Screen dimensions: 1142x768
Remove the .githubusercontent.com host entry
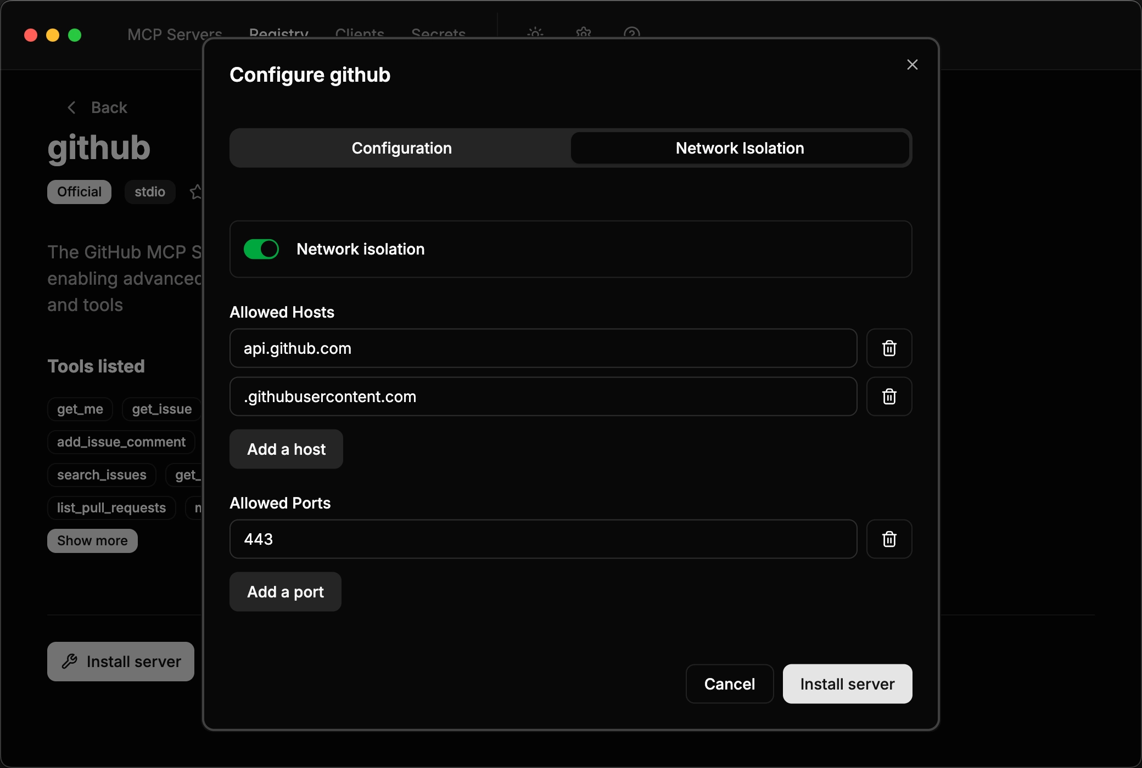tap(889, 396)
